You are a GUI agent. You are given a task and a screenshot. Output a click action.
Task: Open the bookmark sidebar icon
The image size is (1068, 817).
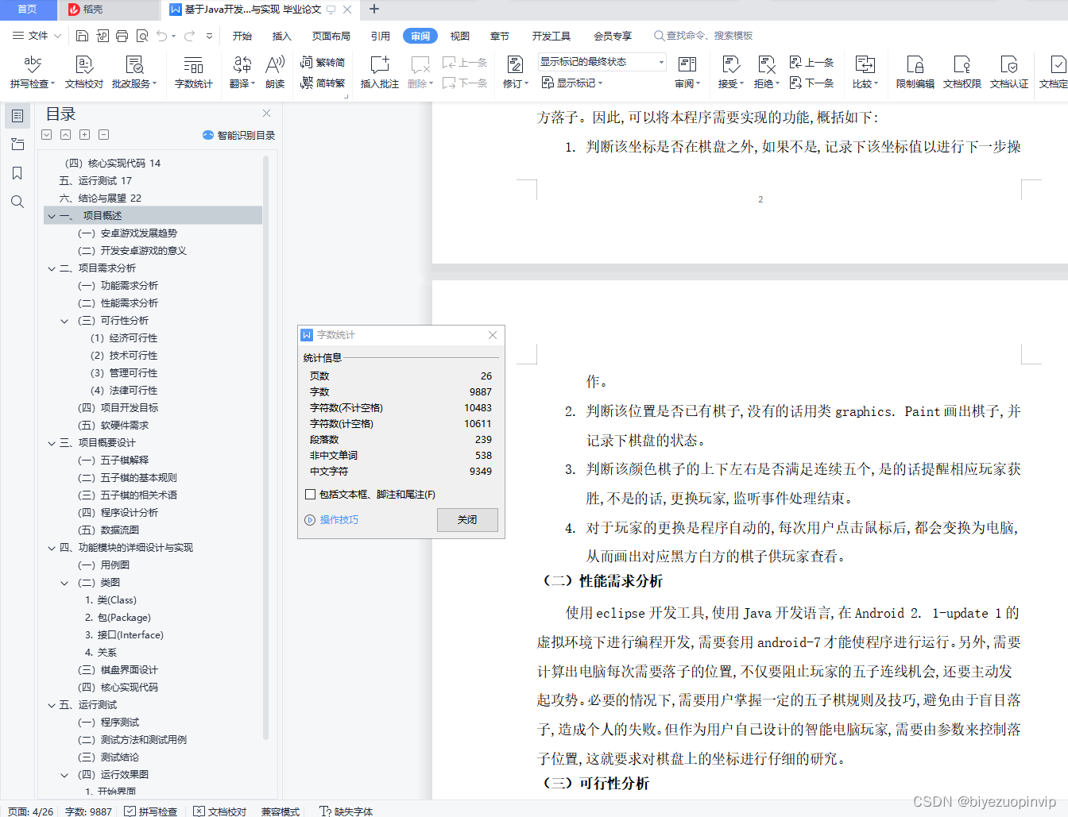[x=17, y=173]
